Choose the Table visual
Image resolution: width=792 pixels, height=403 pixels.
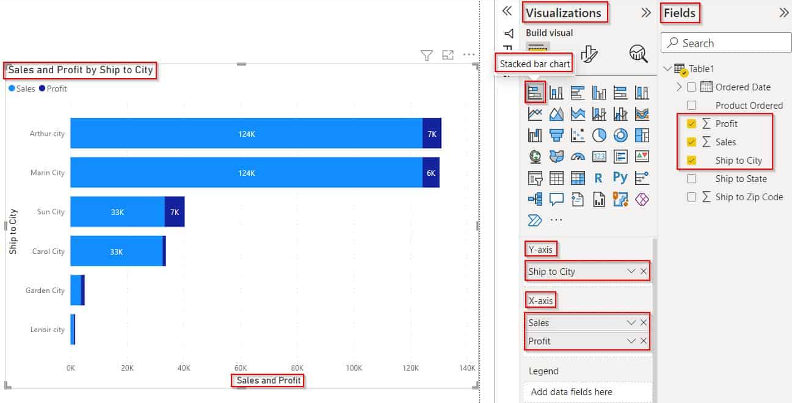coord(556,178)
